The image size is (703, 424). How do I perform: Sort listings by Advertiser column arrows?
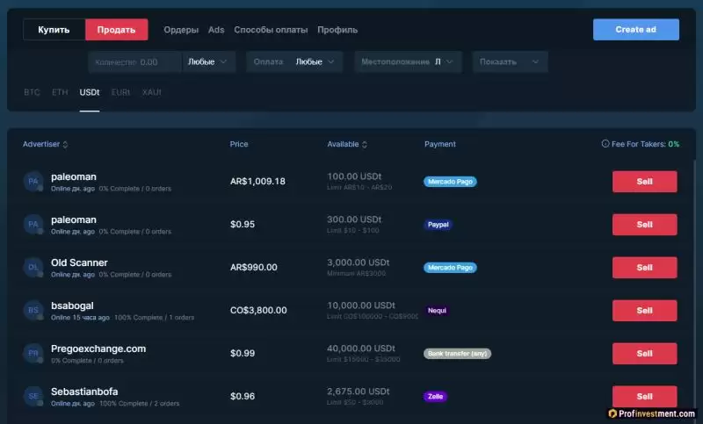(x=65, y=145)
